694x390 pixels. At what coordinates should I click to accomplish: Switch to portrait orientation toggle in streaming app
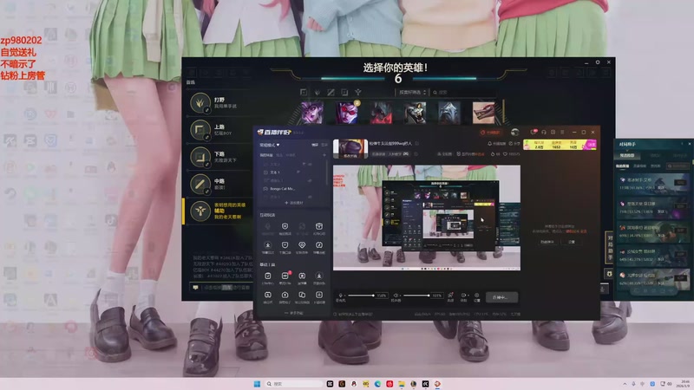[324, 145]
